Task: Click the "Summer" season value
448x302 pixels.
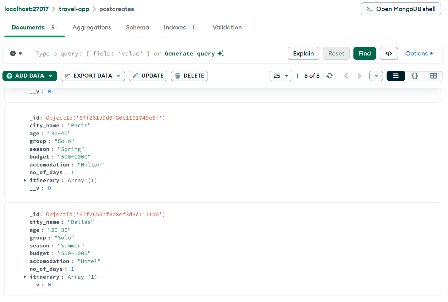Action: (x=71, y=246)
